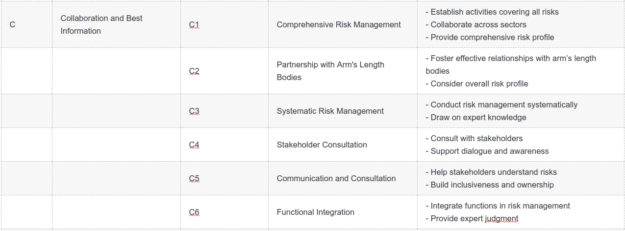Click the Systematic Risk Management cell

tap(343, 111)
